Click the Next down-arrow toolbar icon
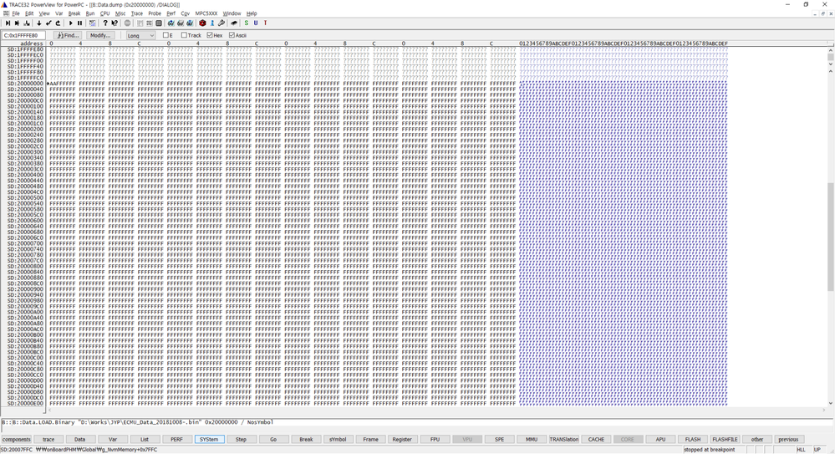The width and height of the screenshot is (835, 454). (x=39, y=23)
